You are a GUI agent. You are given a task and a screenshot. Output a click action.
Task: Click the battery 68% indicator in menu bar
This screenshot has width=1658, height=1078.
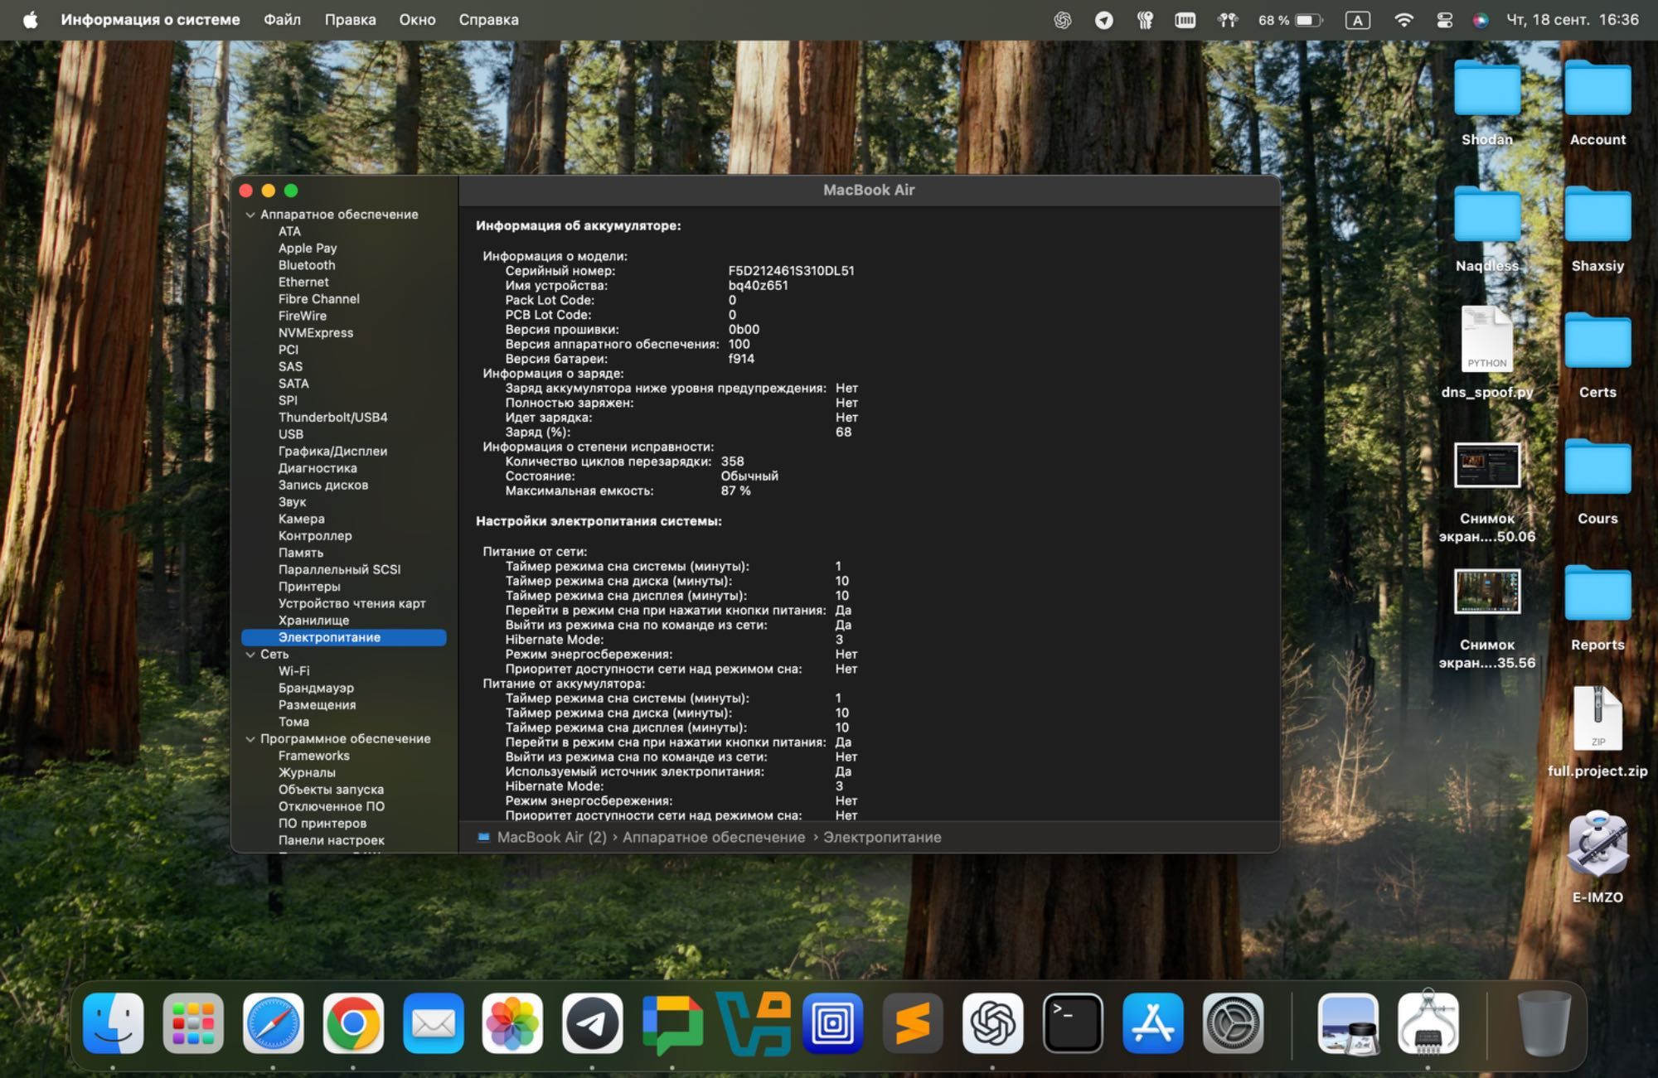tap(1291, 20)
